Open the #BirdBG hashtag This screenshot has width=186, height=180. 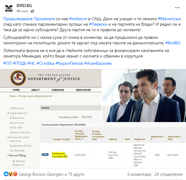tap(173, 43)
